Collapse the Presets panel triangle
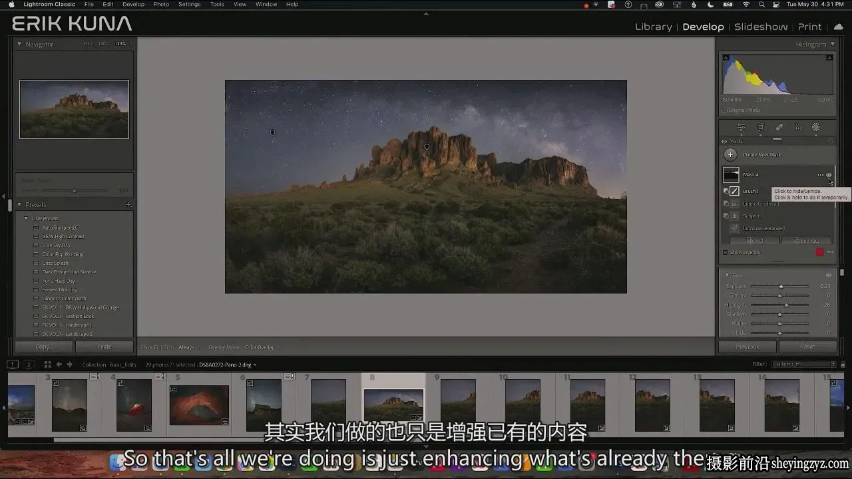 coord(19,204)
